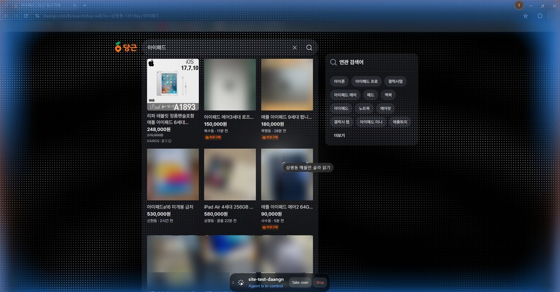
Task: Click the 당근 carrot logo
Action: point(126,47)
